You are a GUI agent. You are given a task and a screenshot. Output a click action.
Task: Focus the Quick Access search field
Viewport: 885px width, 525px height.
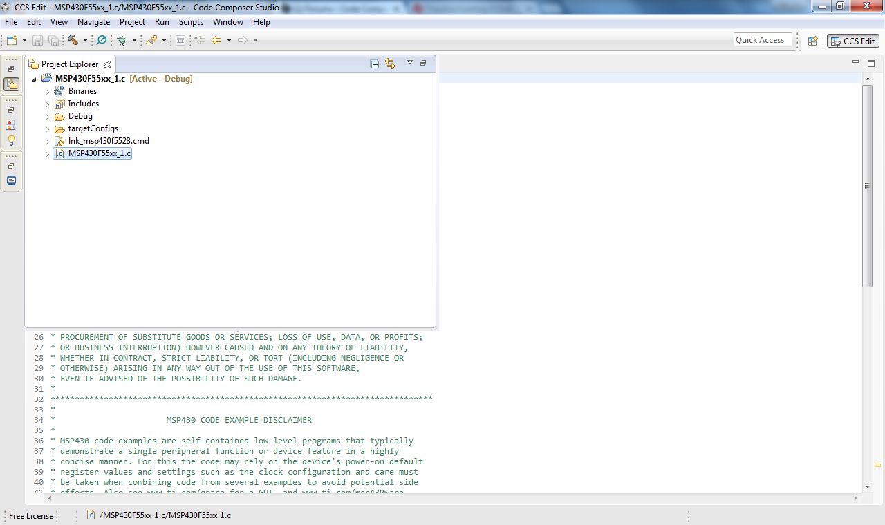(763, 40)
